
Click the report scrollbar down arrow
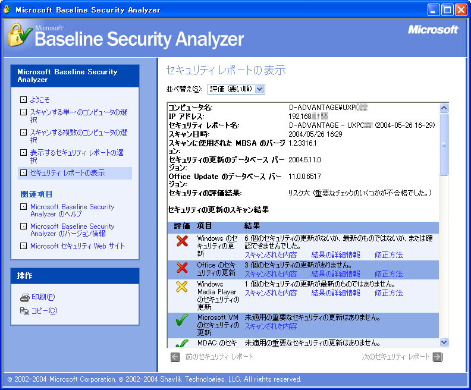pos(444,342)
